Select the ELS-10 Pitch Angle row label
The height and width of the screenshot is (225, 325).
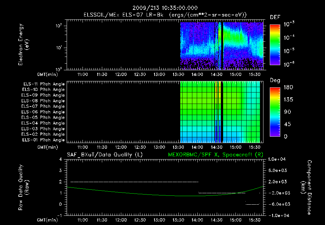coord(43,90)
